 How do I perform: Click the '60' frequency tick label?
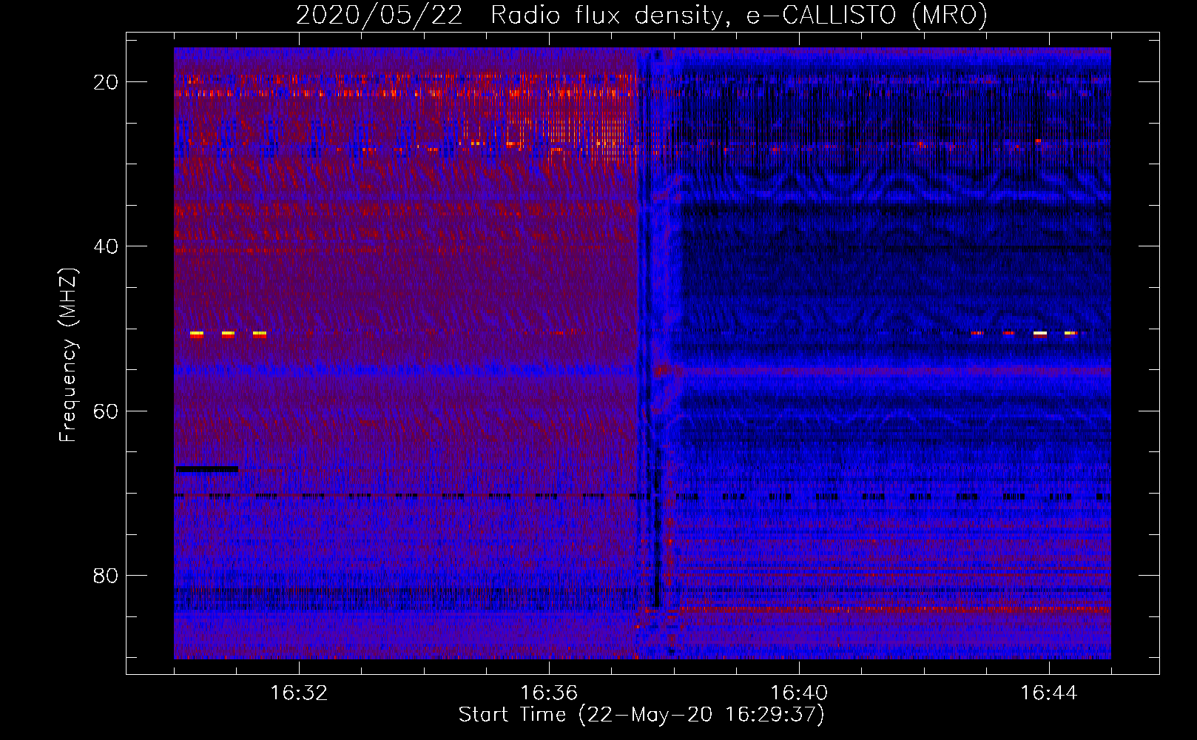[106, 411]
